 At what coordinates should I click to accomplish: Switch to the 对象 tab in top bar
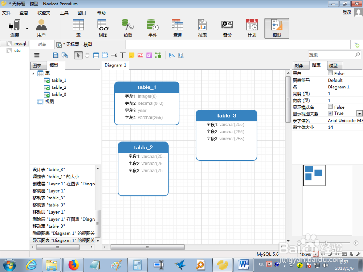(42, 44)
